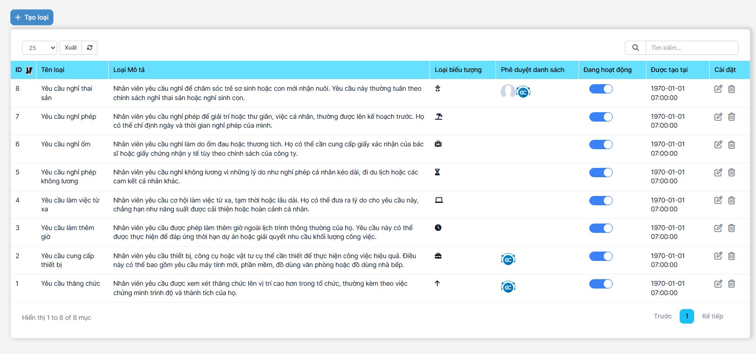Click the 'Tạo loại' button

[x=32, y=17]
